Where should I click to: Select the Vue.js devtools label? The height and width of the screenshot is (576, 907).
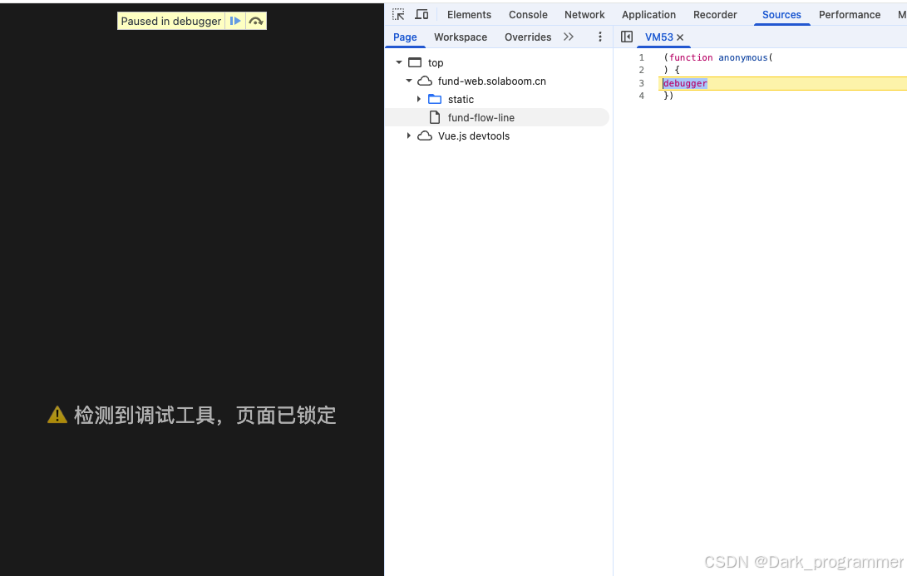(x=474, y=136)
